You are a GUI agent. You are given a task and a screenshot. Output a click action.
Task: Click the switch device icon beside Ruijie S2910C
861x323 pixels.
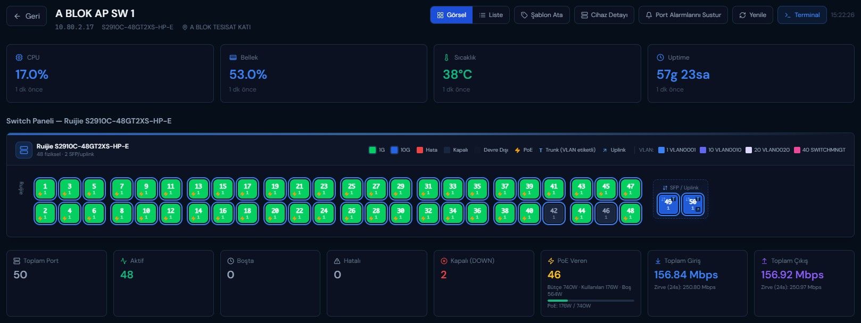(24, 150)
